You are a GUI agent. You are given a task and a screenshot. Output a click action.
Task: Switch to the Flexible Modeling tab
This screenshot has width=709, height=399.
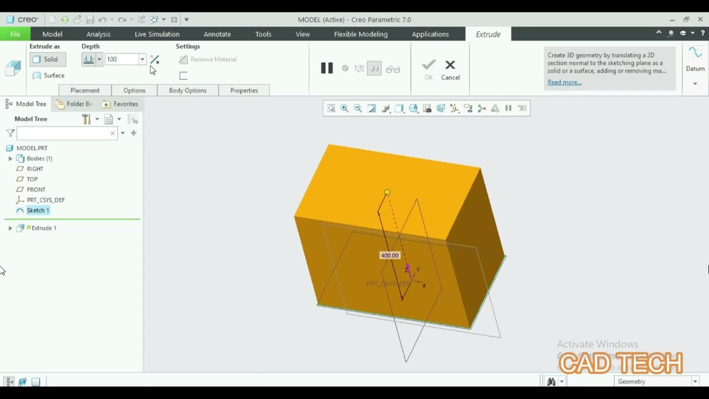point(361,34)
